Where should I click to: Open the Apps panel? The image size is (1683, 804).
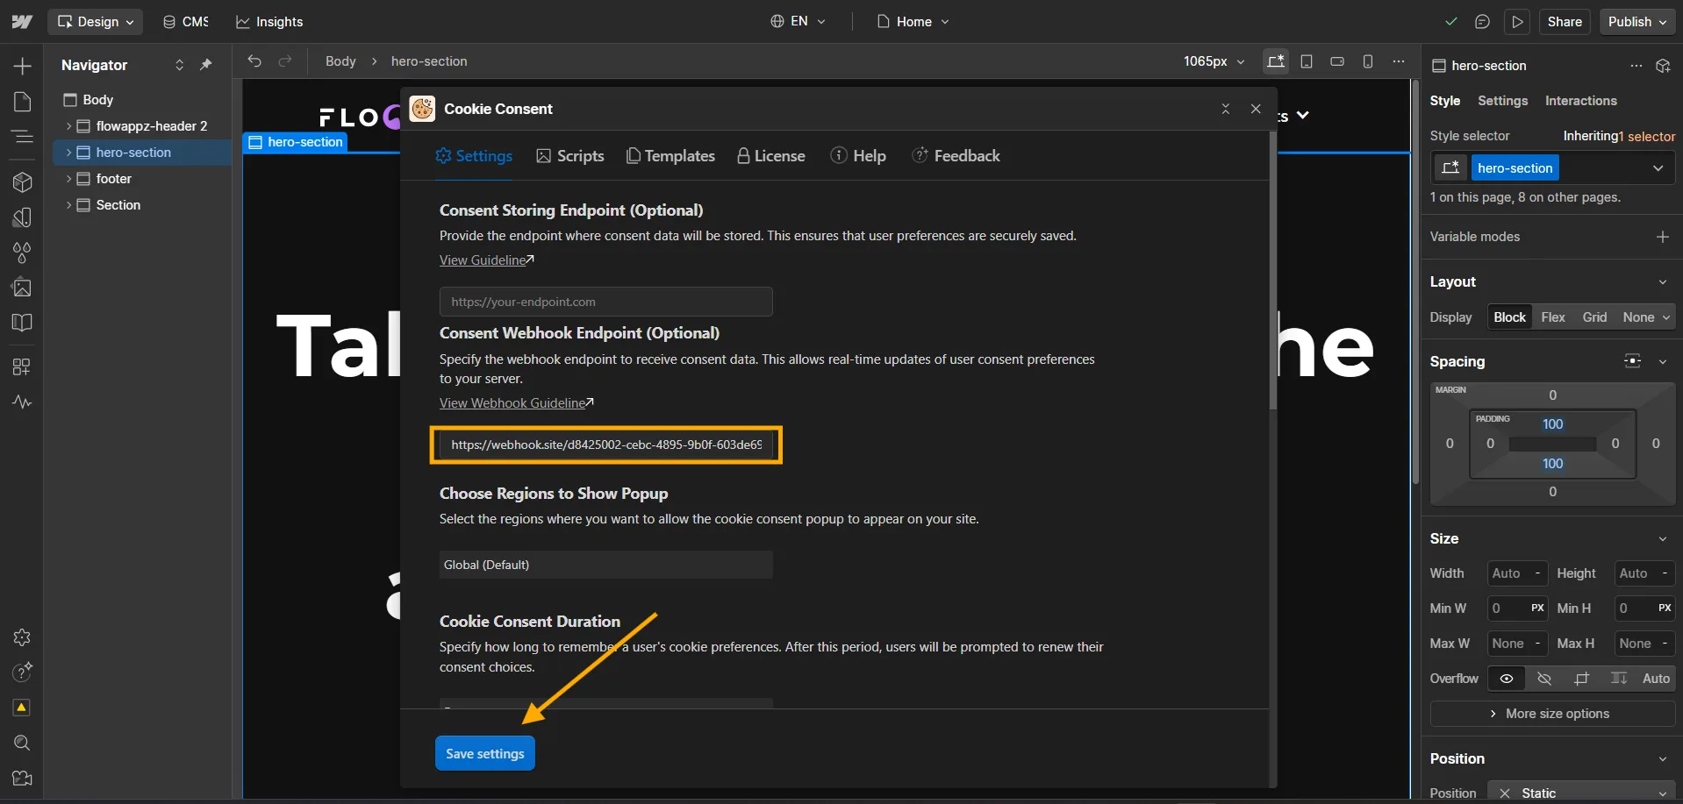click(23, 367)
